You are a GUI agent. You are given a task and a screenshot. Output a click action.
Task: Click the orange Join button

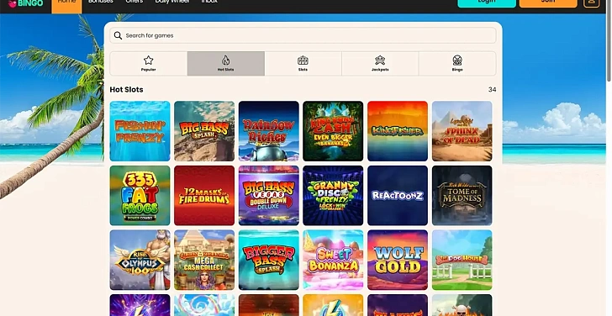pos(548,3)
